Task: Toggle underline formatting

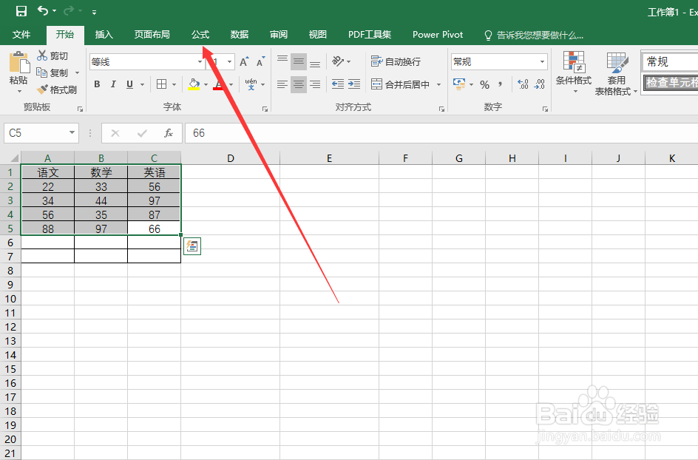Action: tap(129, 84)
